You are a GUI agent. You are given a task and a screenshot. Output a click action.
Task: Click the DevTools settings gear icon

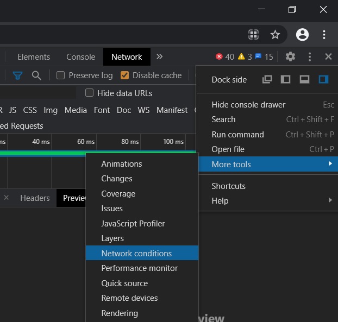[x=290, y=56]
